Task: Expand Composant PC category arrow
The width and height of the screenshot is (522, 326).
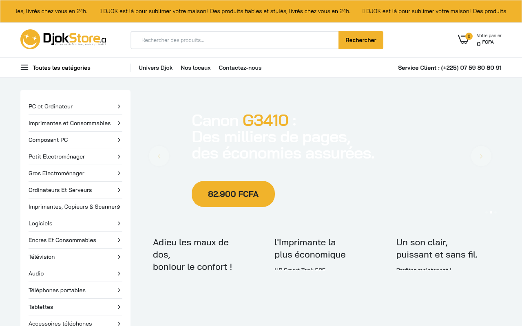Action: (119, 140)
